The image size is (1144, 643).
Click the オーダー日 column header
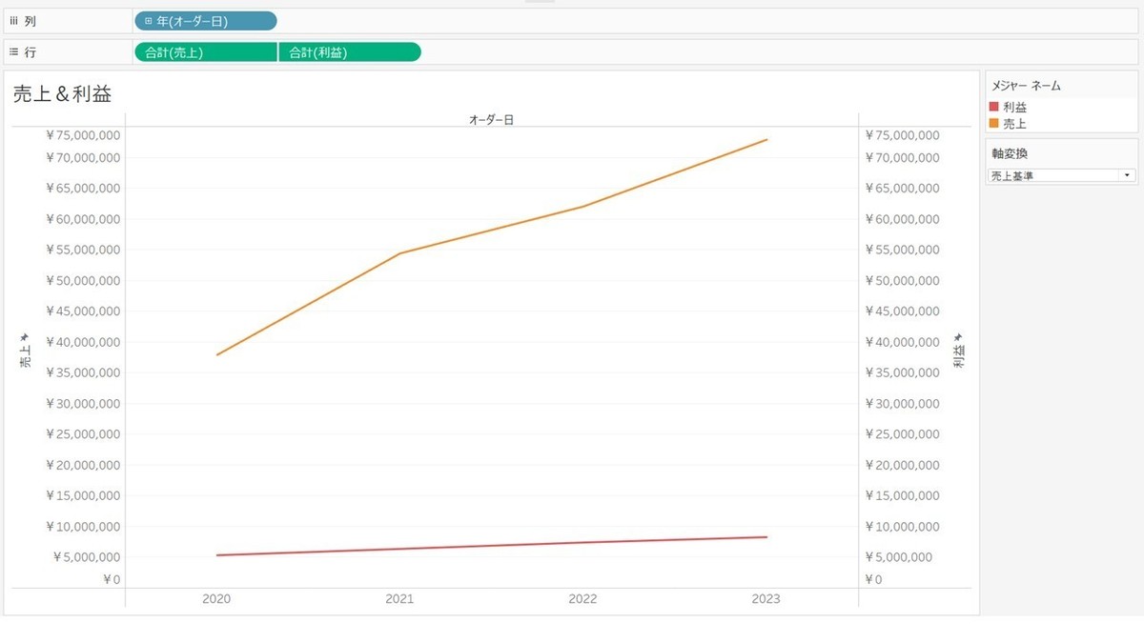[x=492, y=119]
